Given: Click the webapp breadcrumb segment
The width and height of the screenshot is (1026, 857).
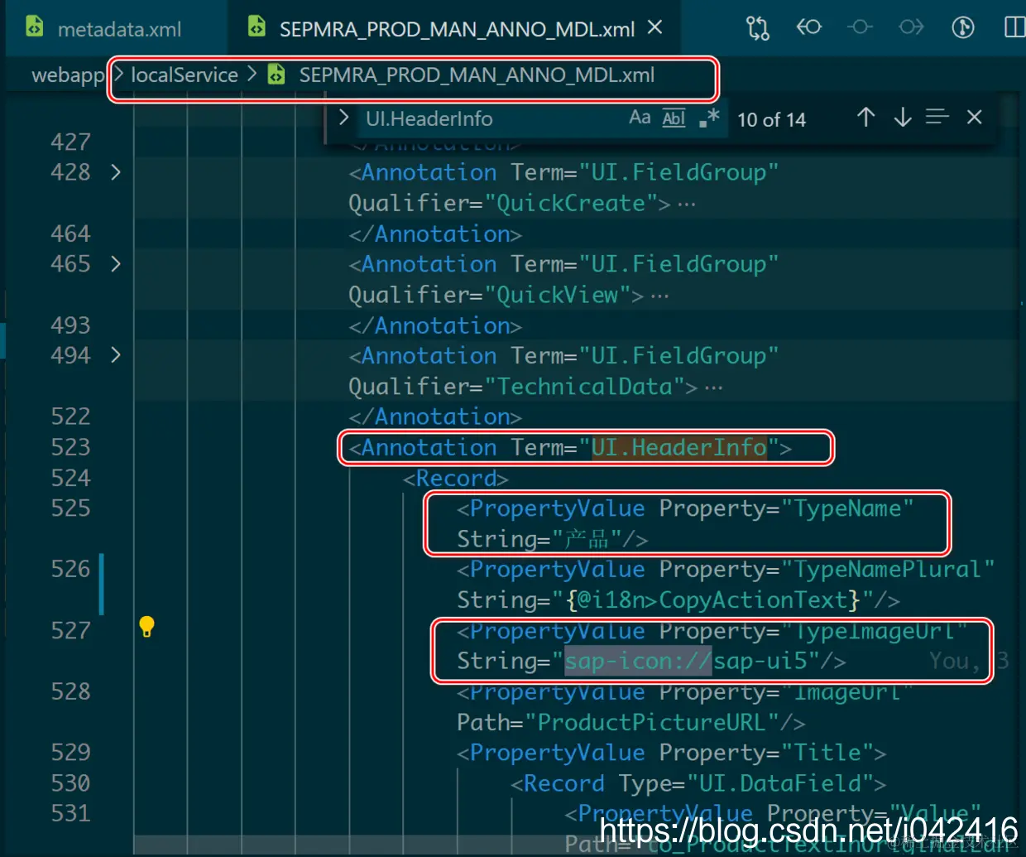Looking at the screenshot, I should (68, 75).
